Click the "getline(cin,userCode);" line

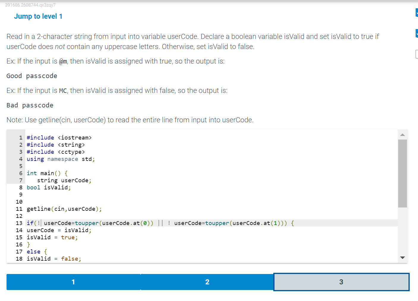click(x=64, y=209)
